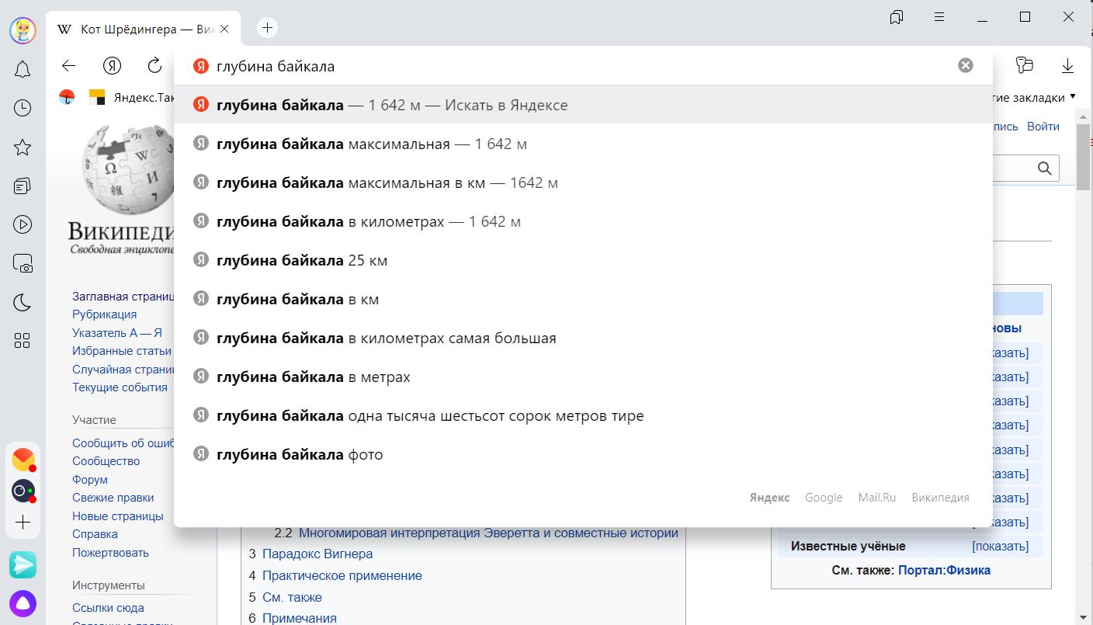Open Пожертвовать link
This screenshot has width=1093, height=625.
point(110,553)
